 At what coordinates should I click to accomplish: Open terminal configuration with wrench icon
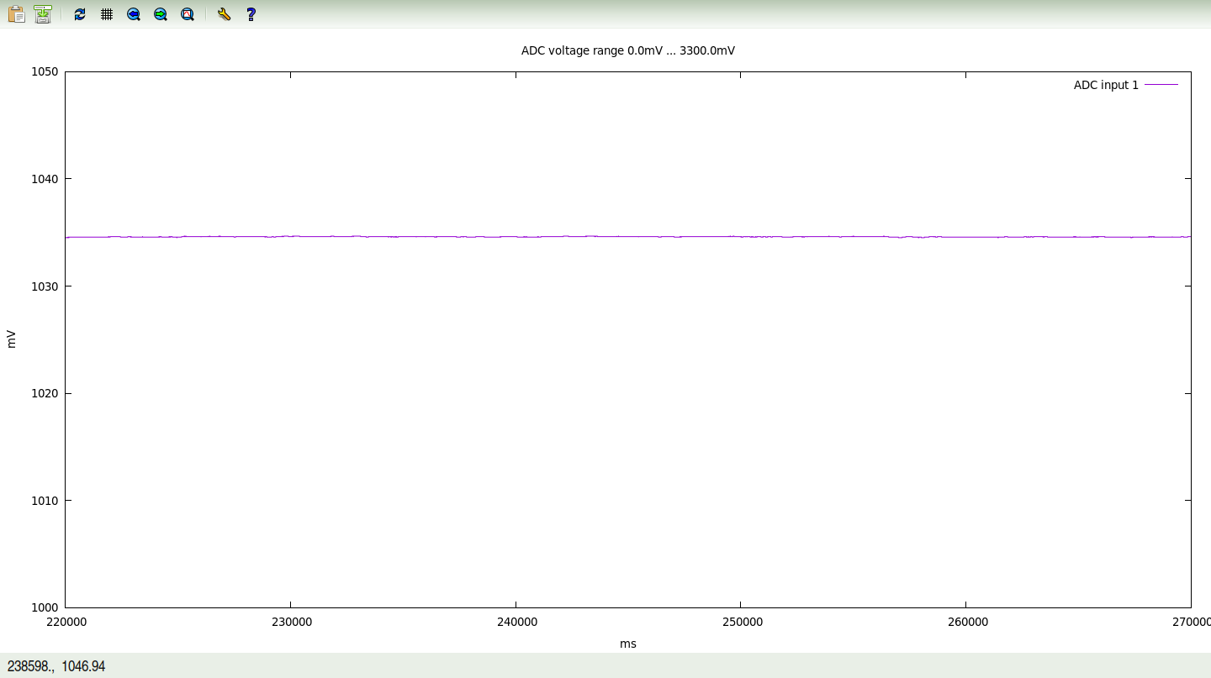pyautogui.click(x=224, y=14)
